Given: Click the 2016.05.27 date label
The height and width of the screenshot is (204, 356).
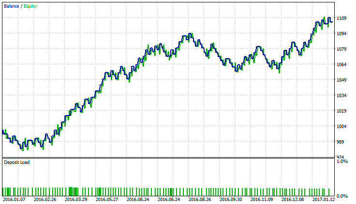Looking at the screenshot, I should [107, 200].
